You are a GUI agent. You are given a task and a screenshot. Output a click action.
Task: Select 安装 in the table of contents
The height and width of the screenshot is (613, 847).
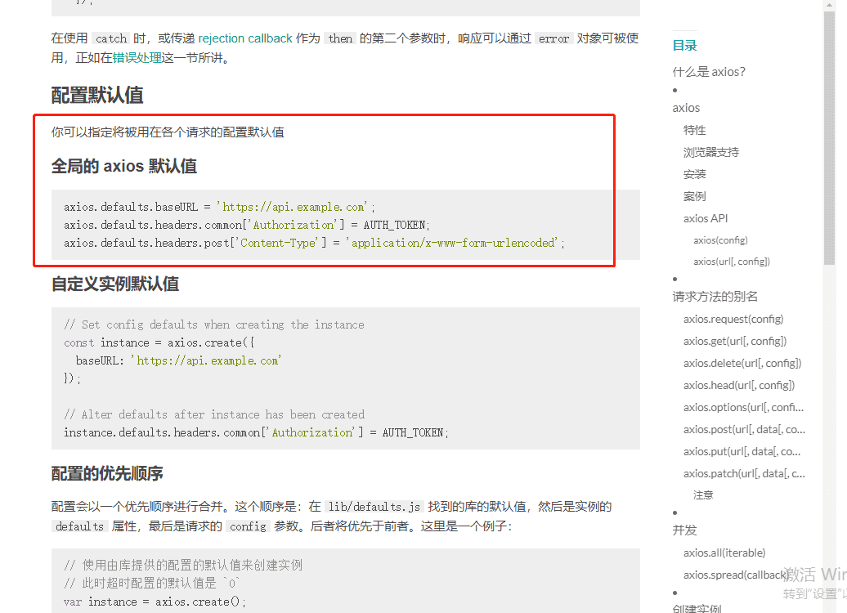(695, 174)
